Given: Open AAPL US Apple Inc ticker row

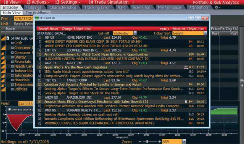Looking at the screenshot, I should click(x=122, y=63).
